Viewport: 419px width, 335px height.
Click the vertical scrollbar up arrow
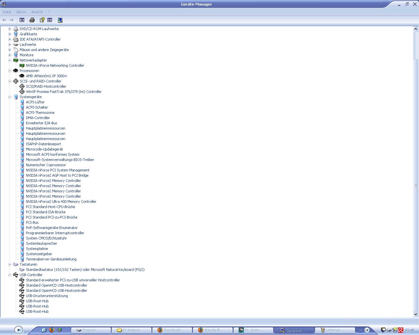pos(416,29)
